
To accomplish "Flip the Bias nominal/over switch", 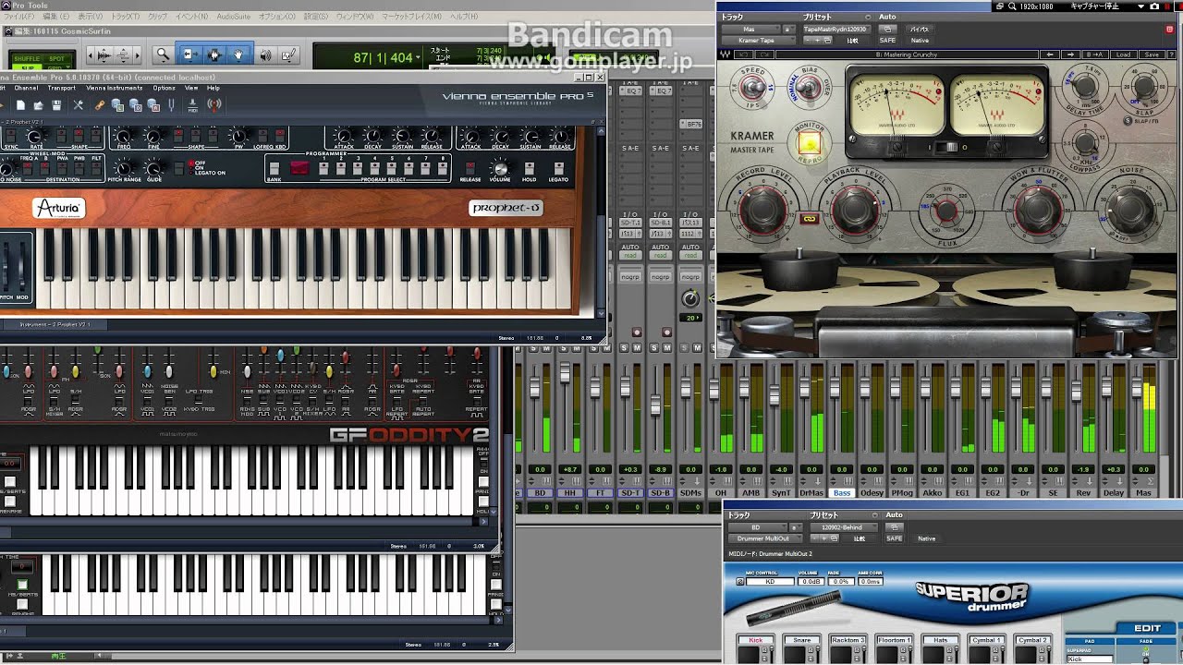I will click(x=810, y=87).
